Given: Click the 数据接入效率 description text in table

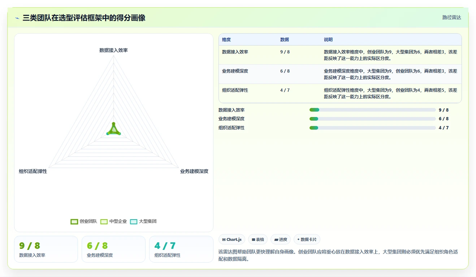Looking at the screenshot, I should click(x=390, y=55).
